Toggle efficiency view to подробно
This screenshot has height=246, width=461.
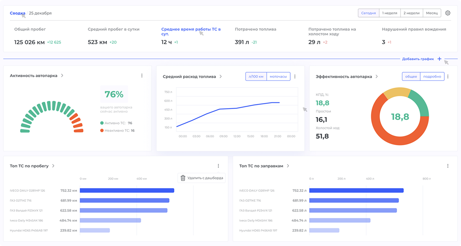(x=432, y=77)
